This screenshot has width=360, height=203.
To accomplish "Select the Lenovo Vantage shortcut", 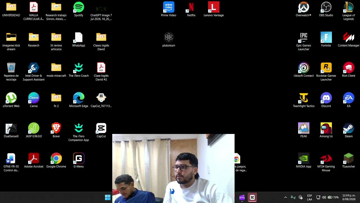I will tap(214, 7).
